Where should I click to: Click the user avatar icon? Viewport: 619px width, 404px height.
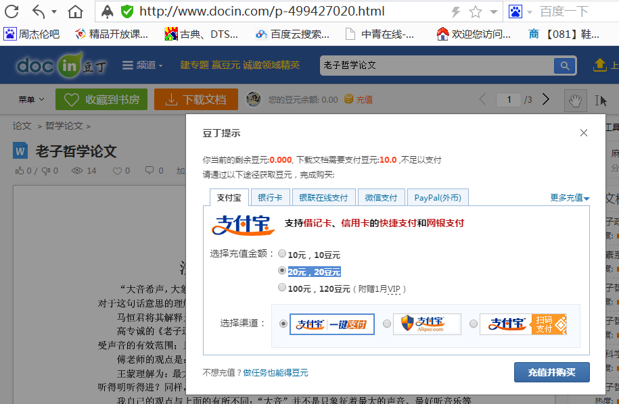[254, 99]
